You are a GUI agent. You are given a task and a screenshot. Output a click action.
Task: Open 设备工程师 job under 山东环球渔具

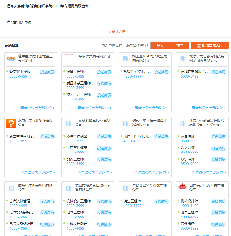pos(75,159)
